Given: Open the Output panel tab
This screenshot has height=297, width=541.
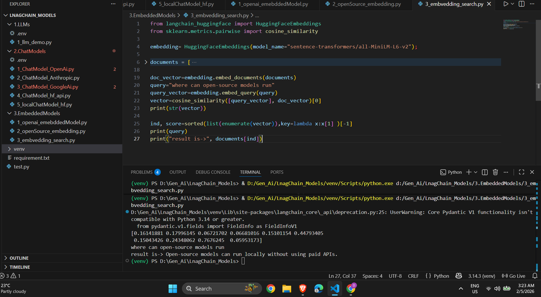Looking at the screenshot, I should (x=178, y=172).
